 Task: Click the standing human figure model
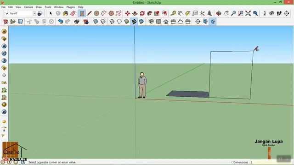tap(142, 85)
